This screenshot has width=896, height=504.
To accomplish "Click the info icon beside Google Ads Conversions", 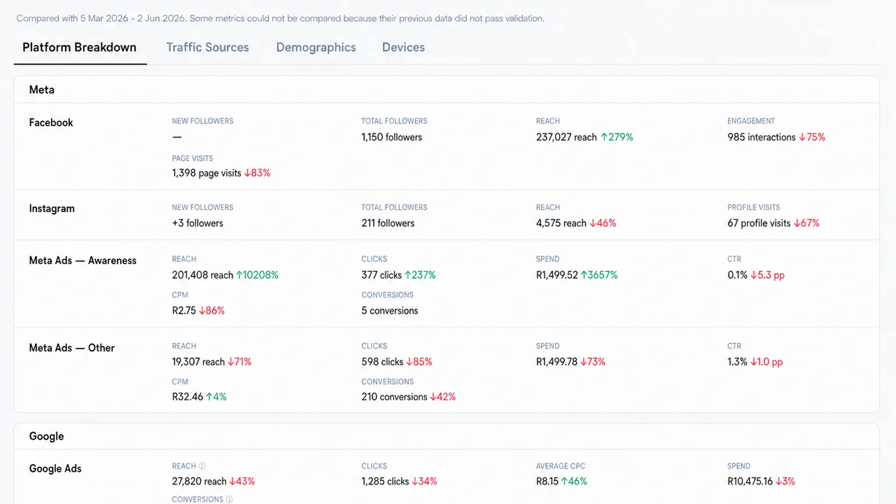I will pos(229,499).
